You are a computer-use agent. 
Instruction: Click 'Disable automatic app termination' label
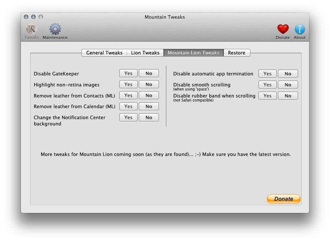coord(213,74)
